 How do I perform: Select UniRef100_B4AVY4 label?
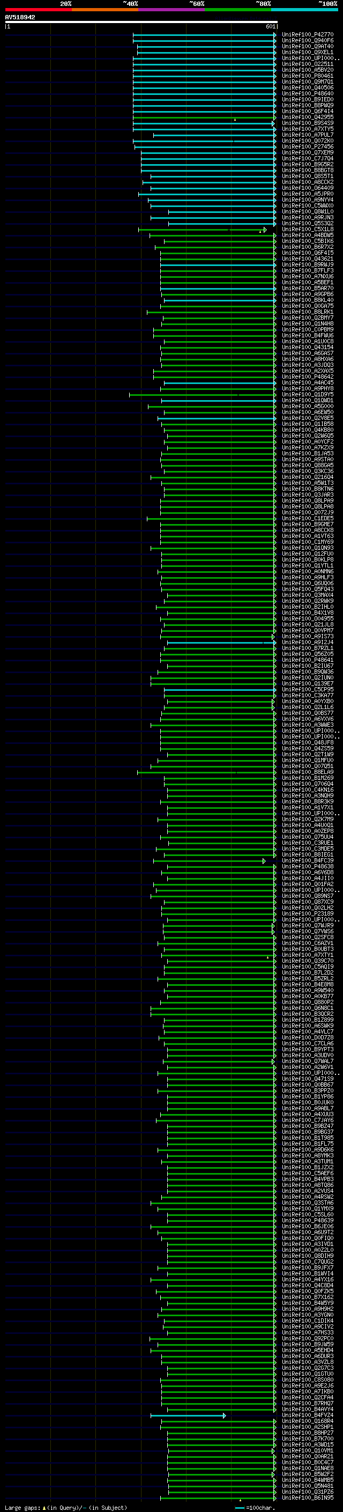pyautogui.click(x=307, y=1408)
